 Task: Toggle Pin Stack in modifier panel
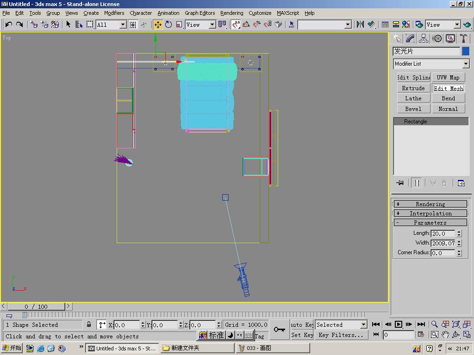400,183
